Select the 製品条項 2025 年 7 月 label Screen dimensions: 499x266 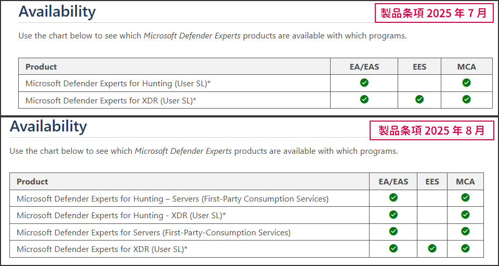tap(434, 14)
